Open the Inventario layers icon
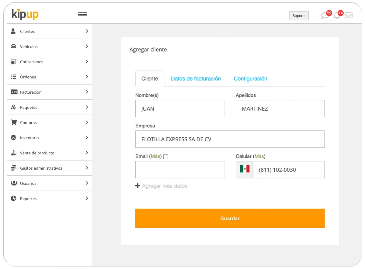 pyautogui.click(x=13, y=137)
